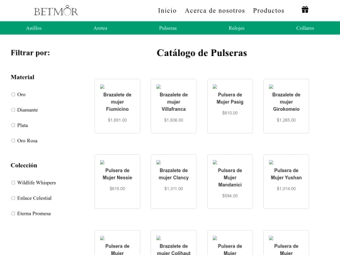Click broken image of Brazalete Fiumicino
Image resolution: width=340 pixels, height=255 pixels.
(x=103, y=87)
